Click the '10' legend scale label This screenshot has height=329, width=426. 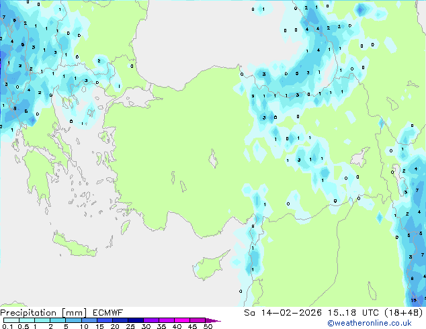click(84, 326)
